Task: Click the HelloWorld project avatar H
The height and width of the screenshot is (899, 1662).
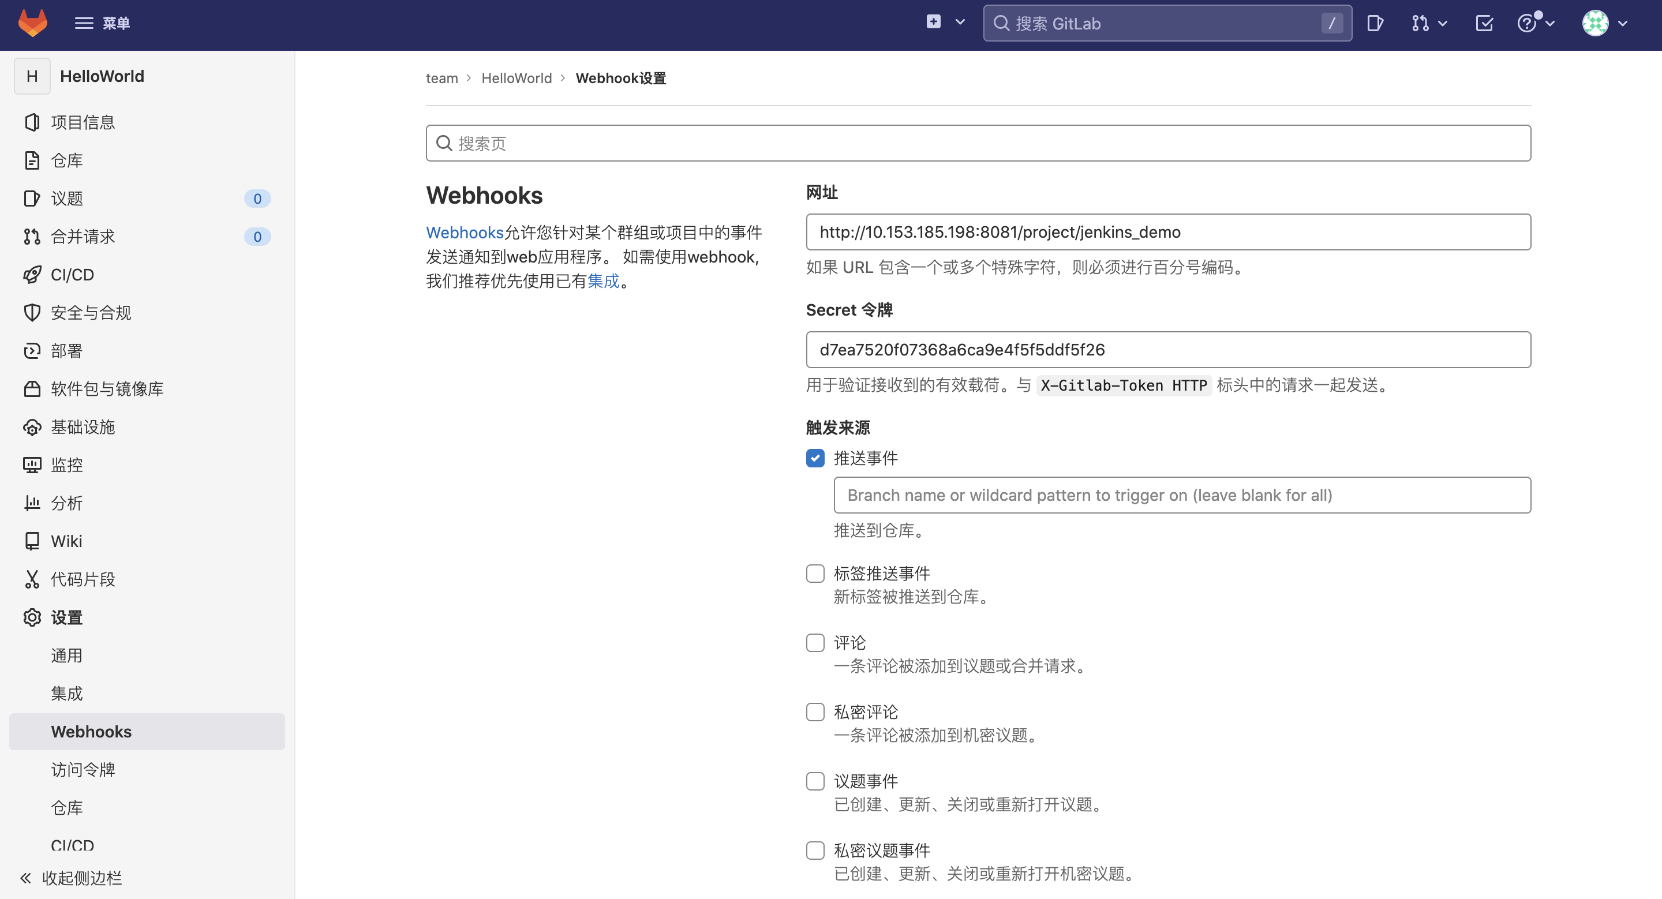Action: point(32,76)
